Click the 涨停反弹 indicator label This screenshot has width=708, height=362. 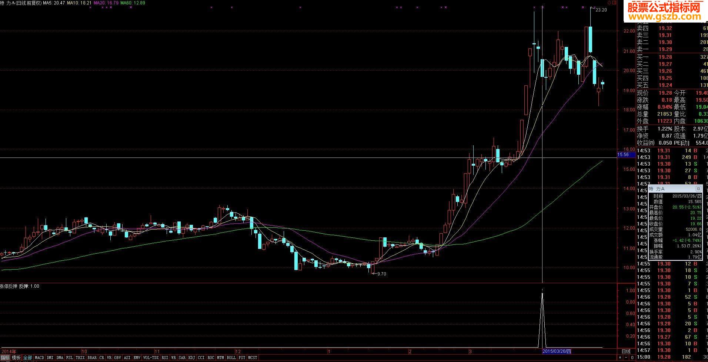click(9, 286)
